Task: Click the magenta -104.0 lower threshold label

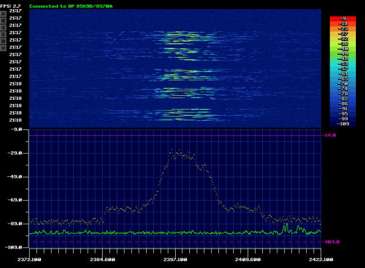Action: (331, 242)
